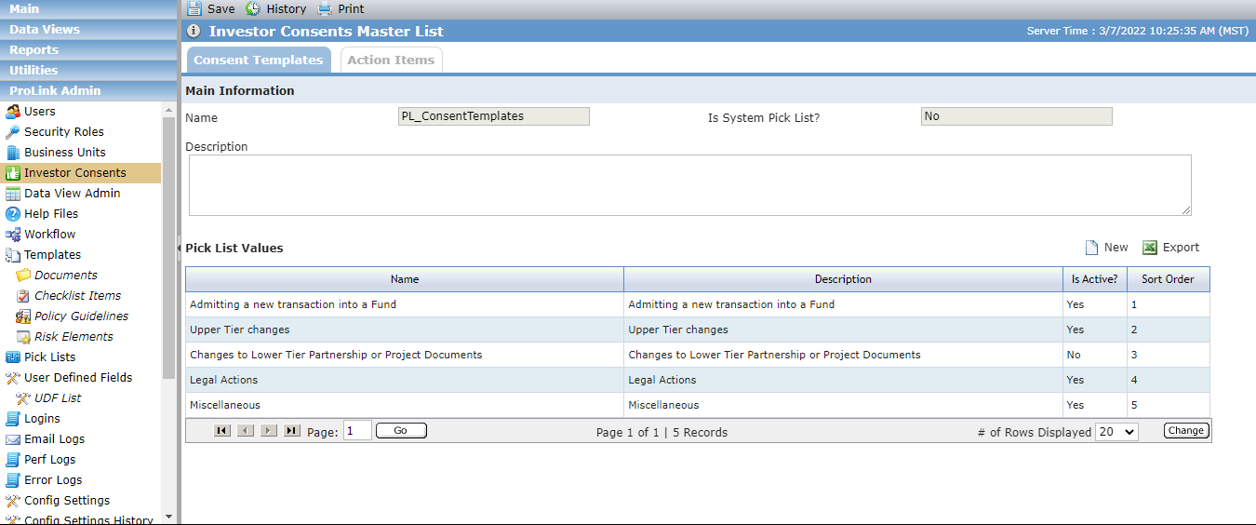Screen dimensions: 1256x525
Task: Click the Change button
Action: click(1186, 431)
